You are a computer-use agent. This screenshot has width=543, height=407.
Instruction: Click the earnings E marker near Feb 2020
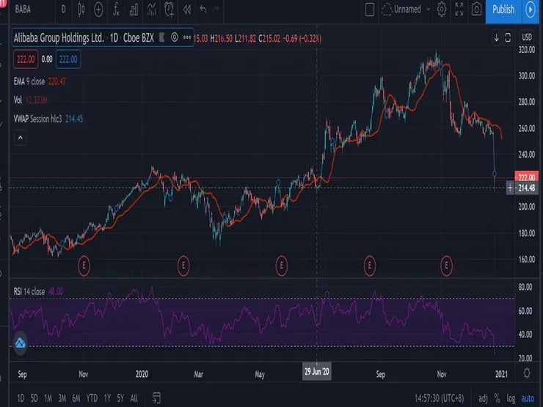pyautogui.click(x=183, y=265)
